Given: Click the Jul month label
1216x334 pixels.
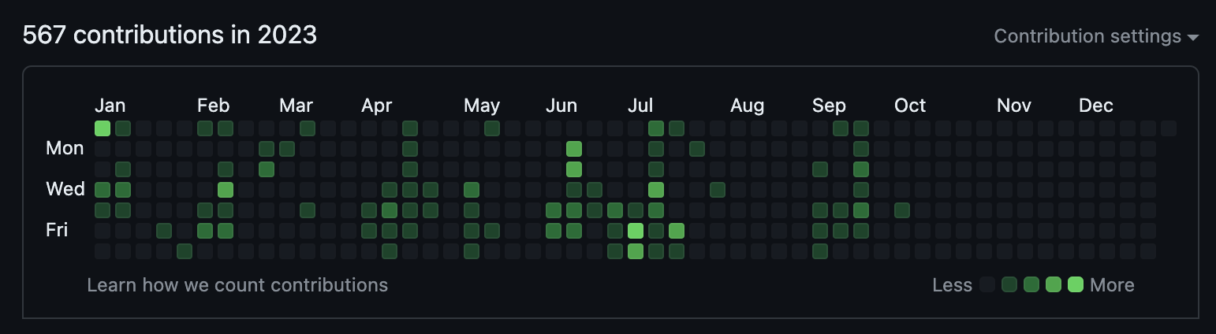Looking at the screenshot, I should click(640, 106).
